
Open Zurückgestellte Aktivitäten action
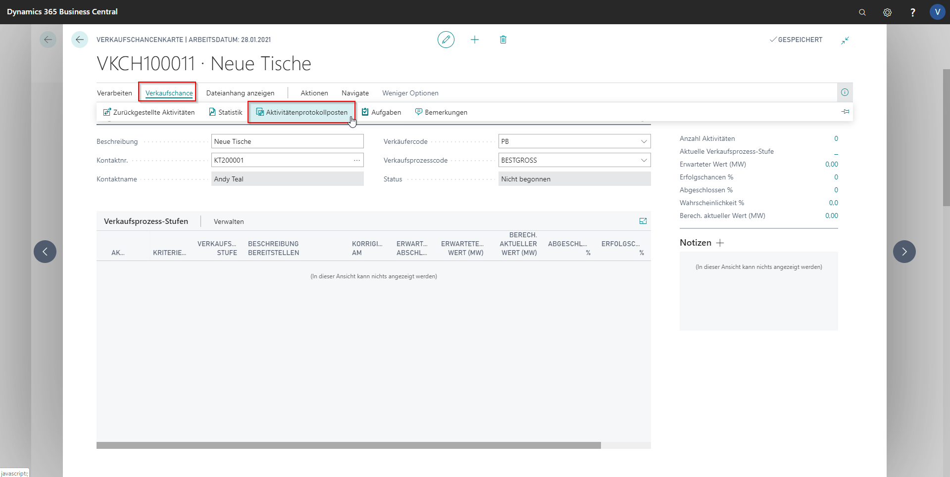pyautogui.click(x=149, y=112)
